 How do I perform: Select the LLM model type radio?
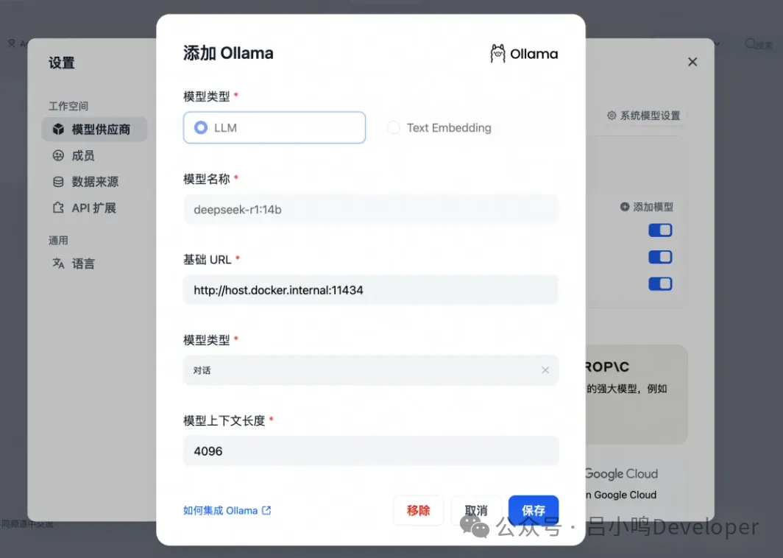[x=274, y=127]
